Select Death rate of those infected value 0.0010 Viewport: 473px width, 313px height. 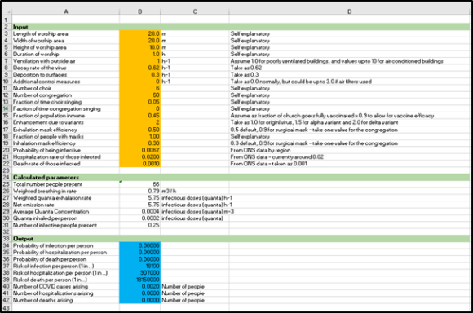pos(140,164)
